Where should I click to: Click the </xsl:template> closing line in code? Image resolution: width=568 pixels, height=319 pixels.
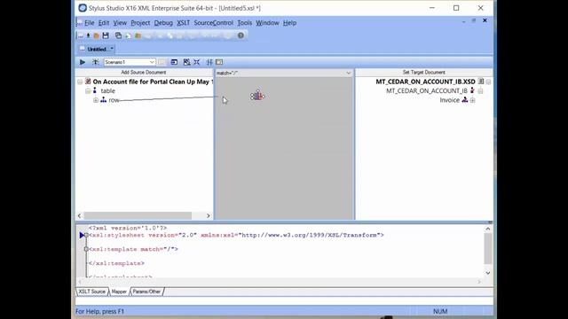click(116, 263)
